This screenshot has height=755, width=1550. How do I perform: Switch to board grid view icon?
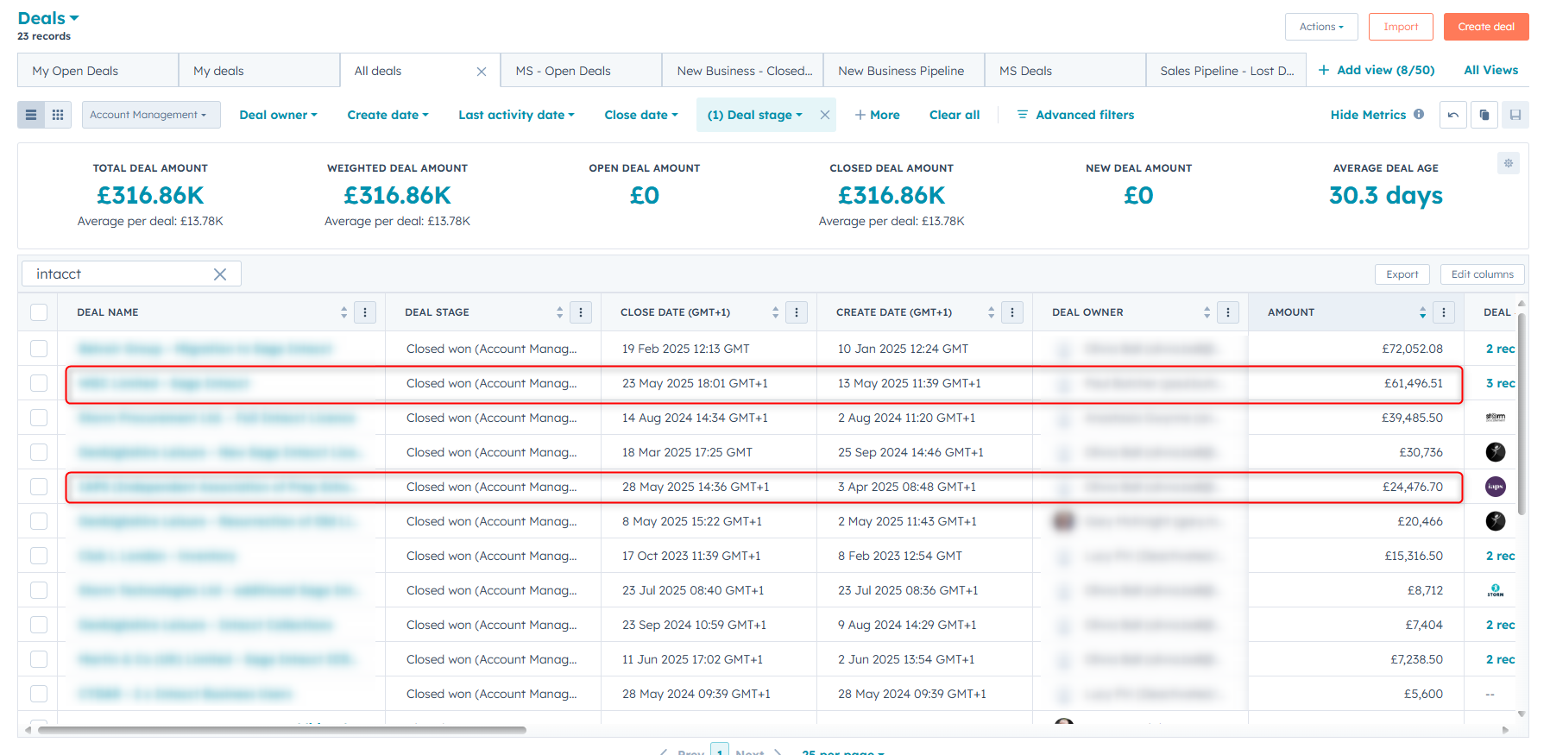(58, 115)
